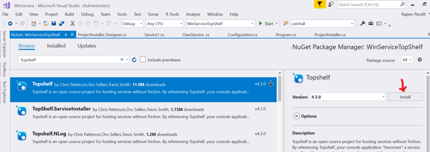
Task: Open the Package source All dropdown
Action: click(x=406, y=60)
